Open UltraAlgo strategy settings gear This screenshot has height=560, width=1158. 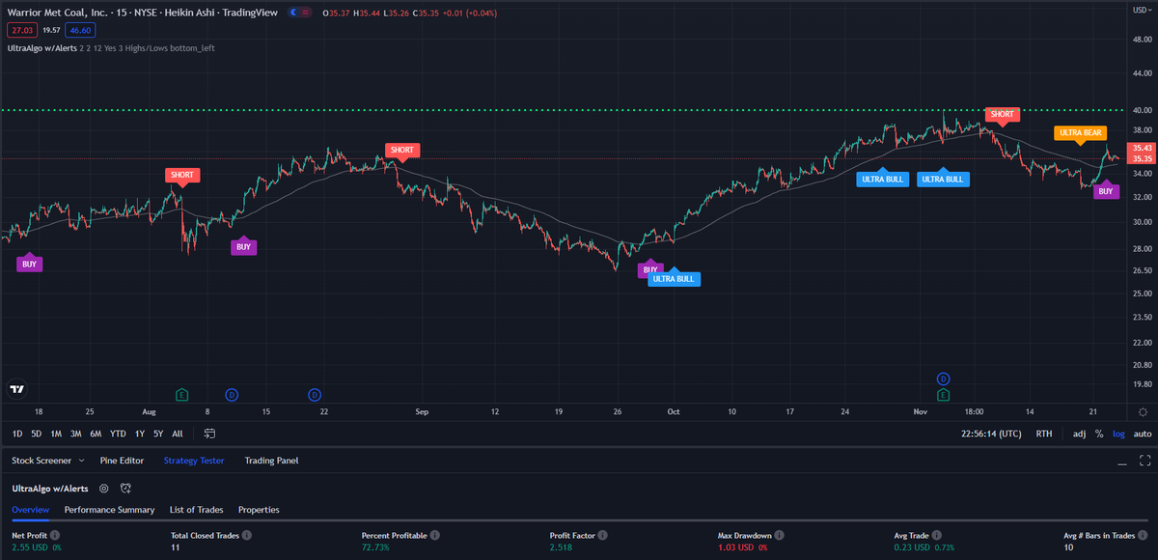click(x=103, y=489)
